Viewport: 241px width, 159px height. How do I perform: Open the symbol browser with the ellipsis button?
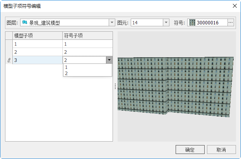pos(231,23)
